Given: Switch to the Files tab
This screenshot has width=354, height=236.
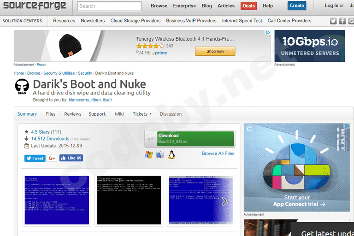Looking at the screenshot, I should point(50,114).
